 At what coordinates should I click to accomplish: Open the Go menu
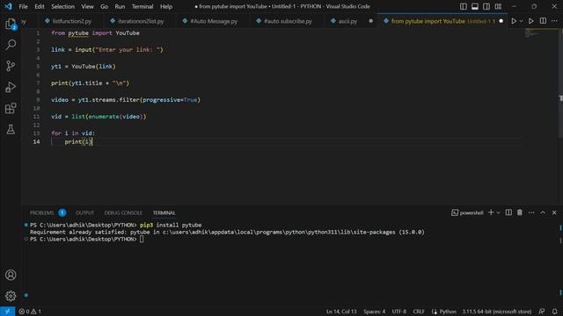104,6
